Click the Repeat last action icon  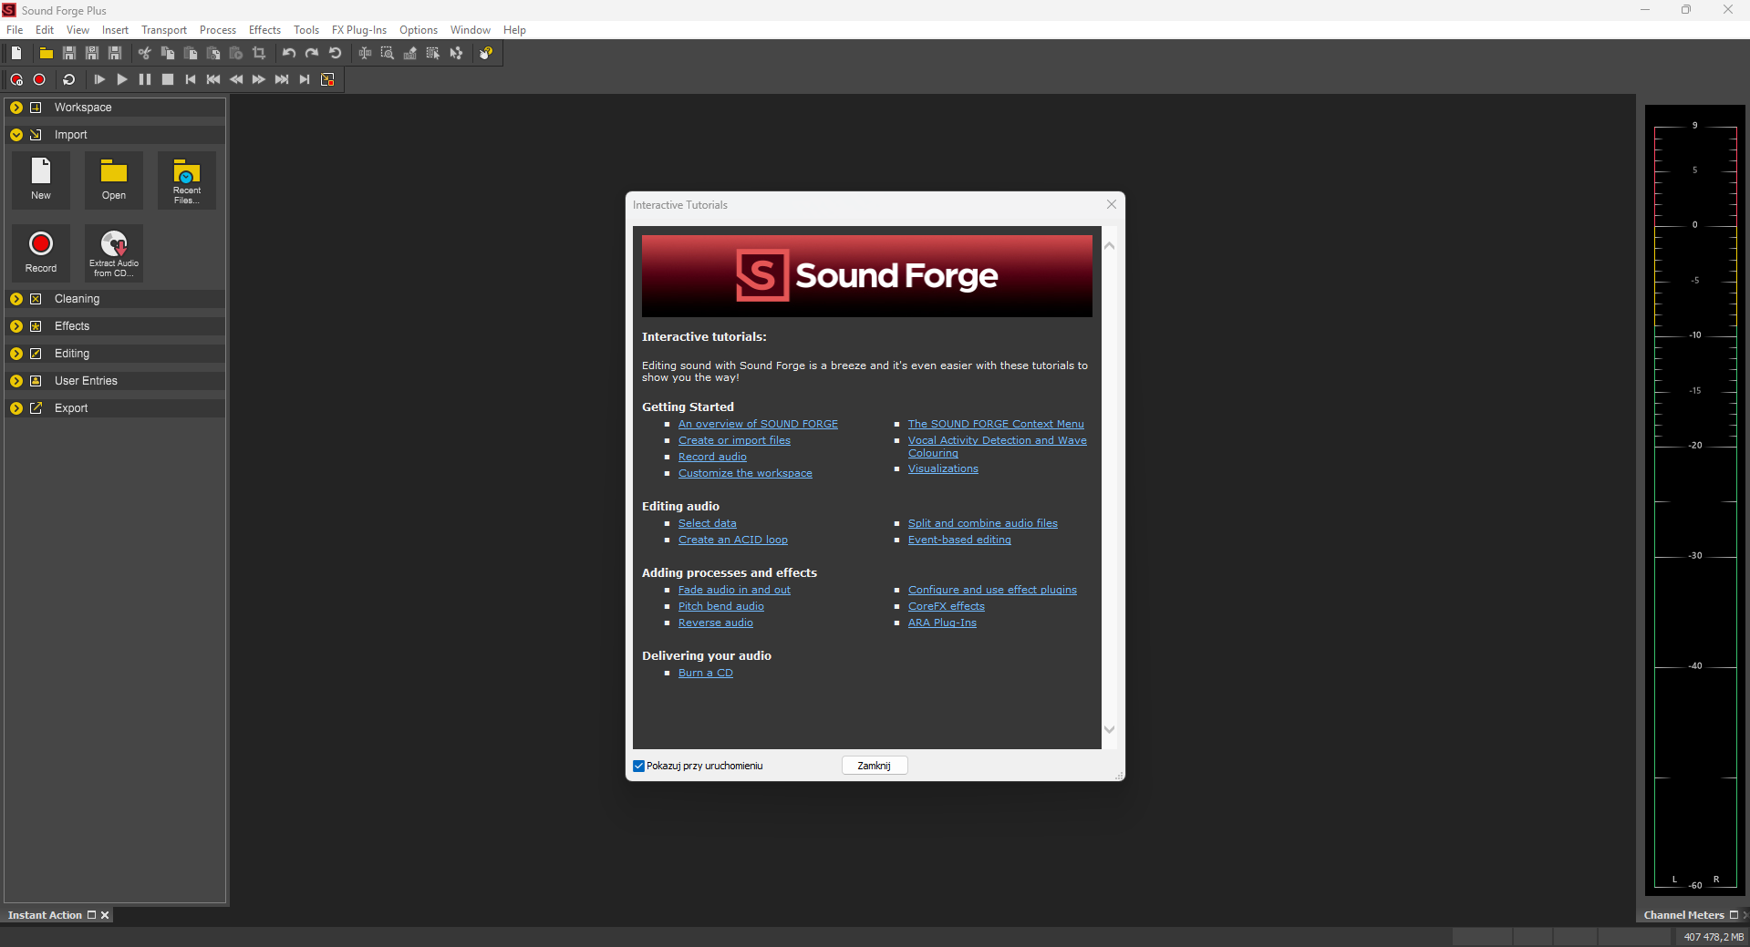pyautogui.click(x=335, y=53)
